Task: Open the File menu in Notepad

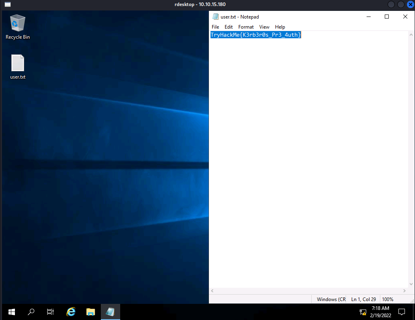Action: pyautogui.click(x=215, y=27)
